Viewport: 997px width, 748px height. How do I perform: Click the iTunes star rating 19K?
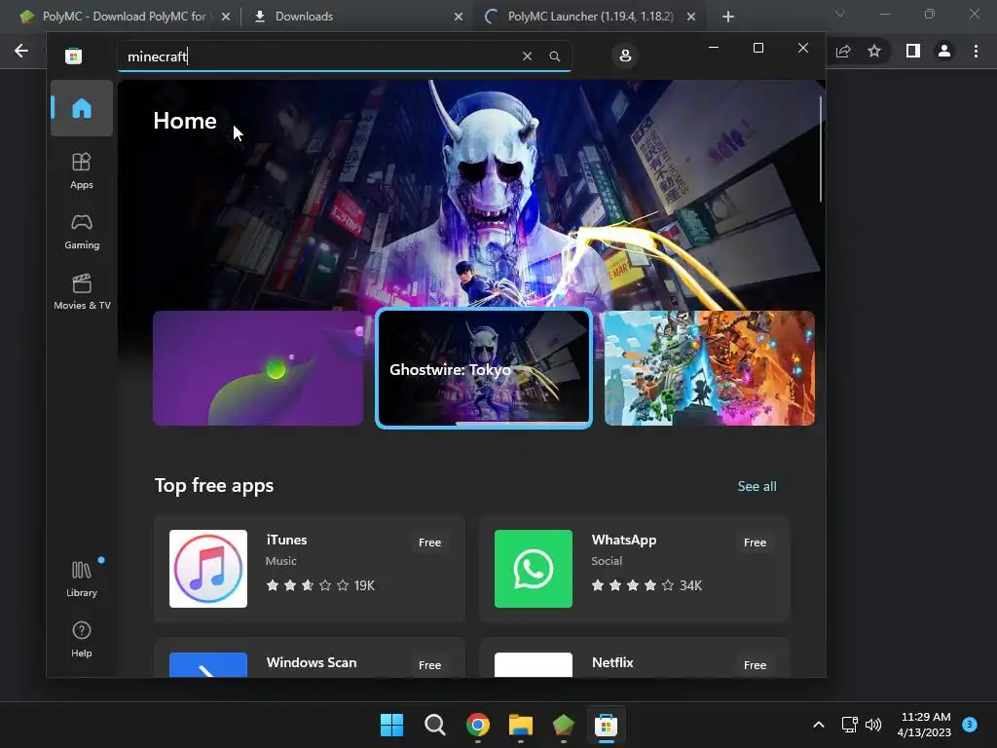(320, 585)
